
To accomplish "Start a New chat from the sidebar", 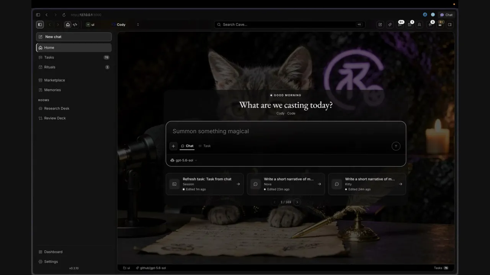I will [x=74, y=37].
